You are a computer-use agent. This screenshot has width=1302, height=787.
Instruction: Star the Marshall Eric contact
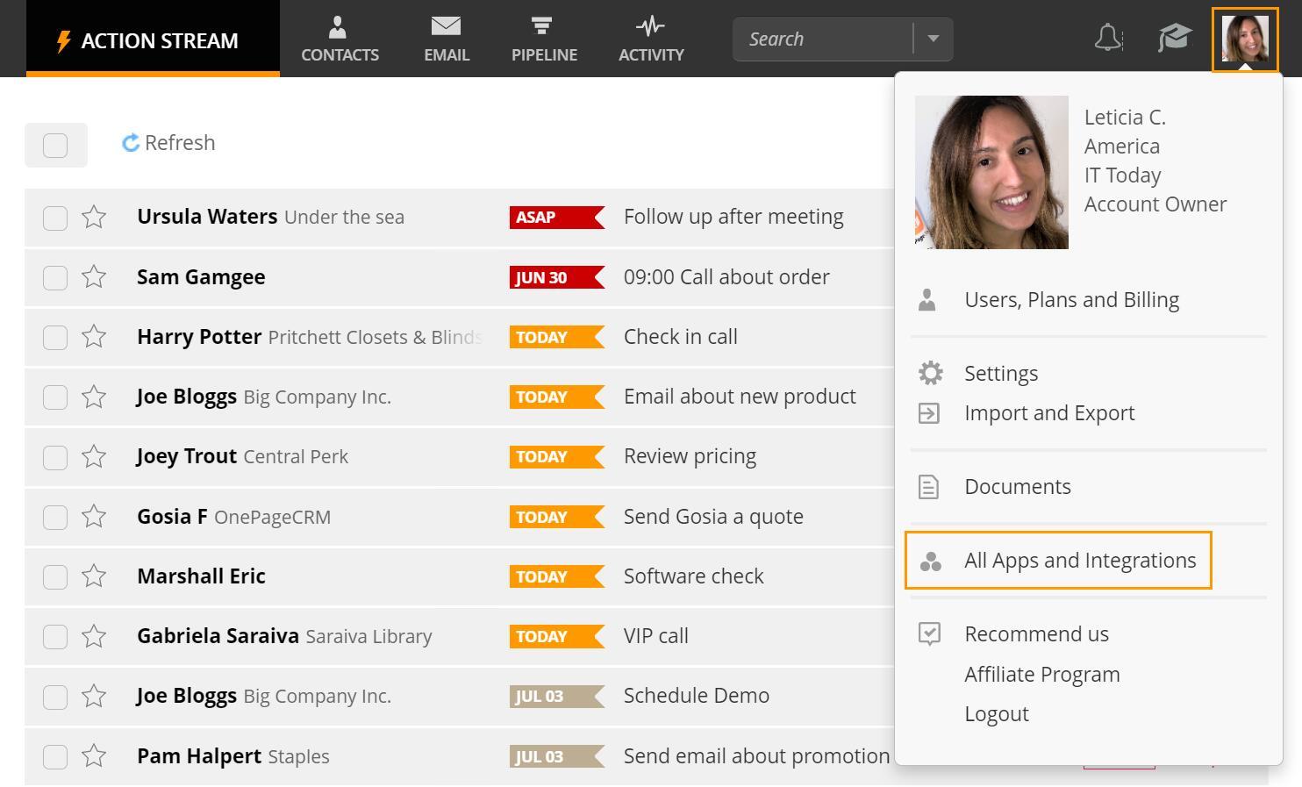(x=94, y=576)
